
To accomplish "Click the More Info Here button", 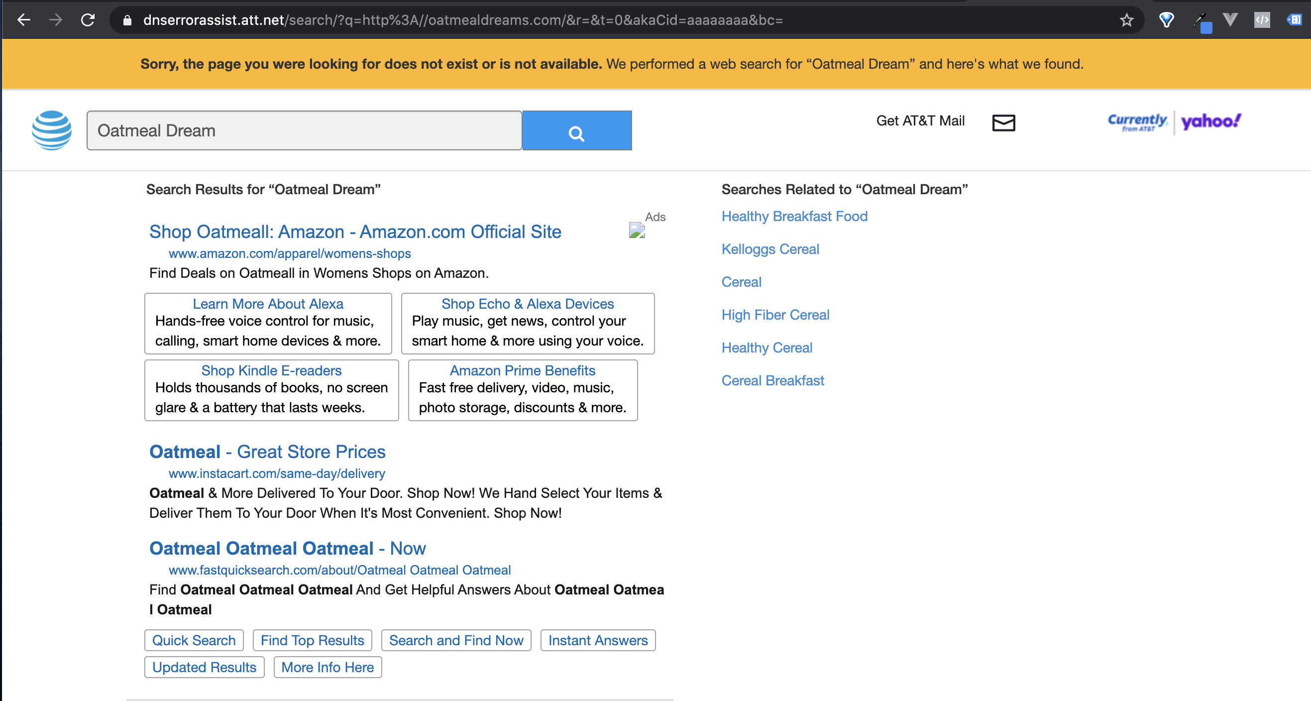I will click(x=327, y=667).
